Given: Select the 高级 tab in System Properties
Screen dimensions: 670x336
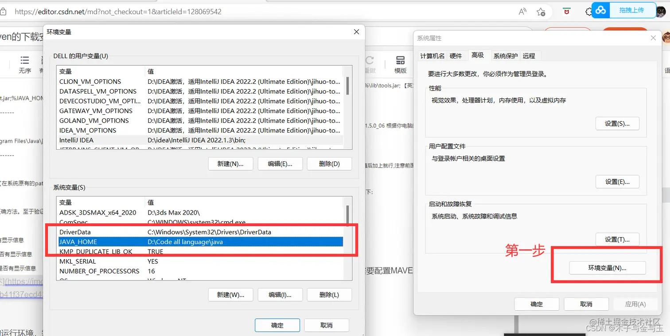Looking at the screenshot, I should point(478,55).
